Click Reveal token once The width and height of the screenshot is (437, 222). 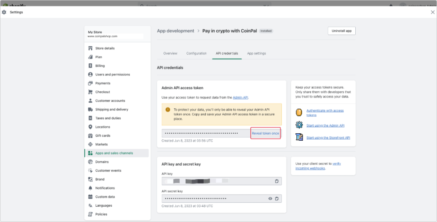coord(265,133)
